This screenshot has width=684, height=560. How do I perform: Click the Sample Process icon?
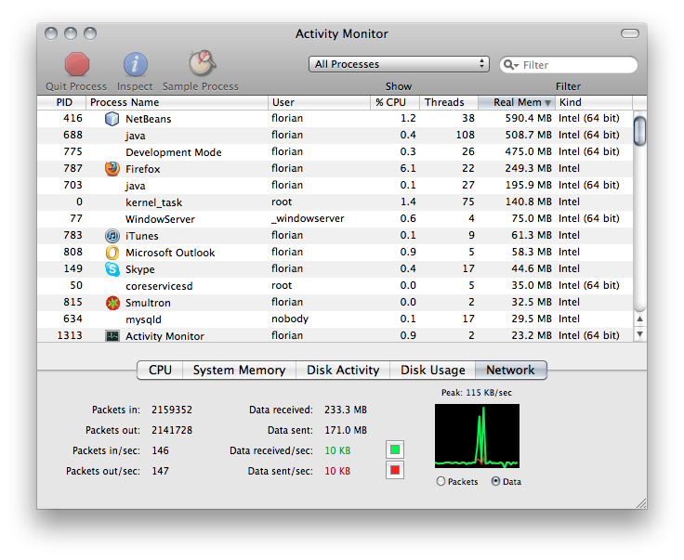(201, 64)
